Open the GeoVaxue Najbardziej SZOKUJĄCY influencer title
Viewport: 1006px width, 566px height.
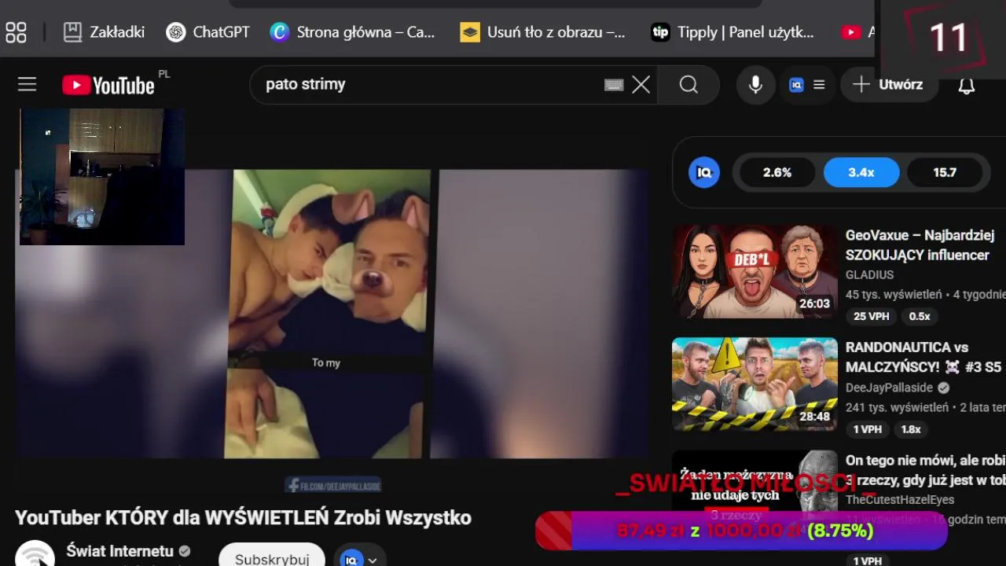click(x=920, y=245)
